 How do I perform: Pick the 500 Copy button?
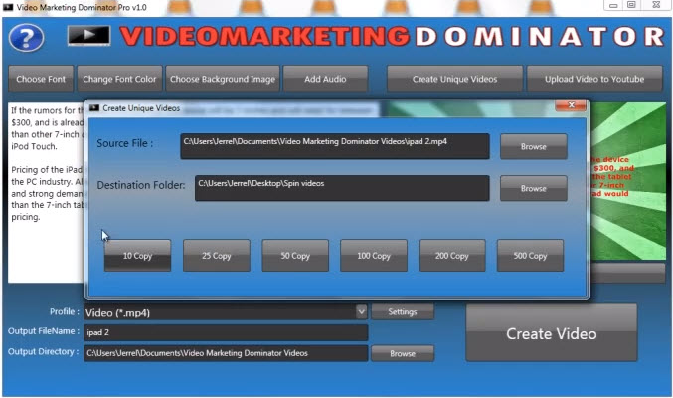pos(530,256)
